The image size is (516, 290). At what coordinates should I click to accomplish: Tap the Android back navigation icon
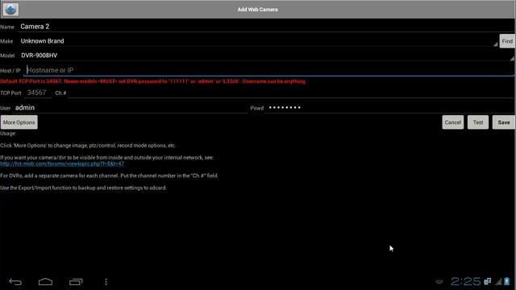coord(15,282)
